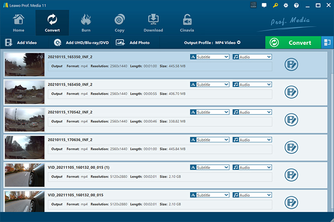Edit video 20210115_165450_INF_2 with edit icon

[291, 92]
